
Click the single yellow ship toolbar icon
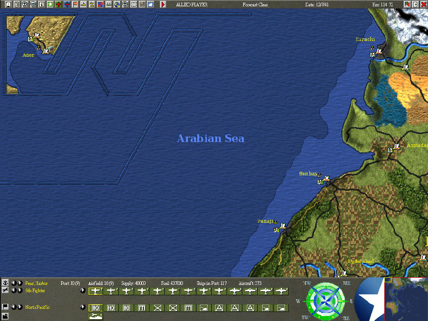tap(83, 5)
